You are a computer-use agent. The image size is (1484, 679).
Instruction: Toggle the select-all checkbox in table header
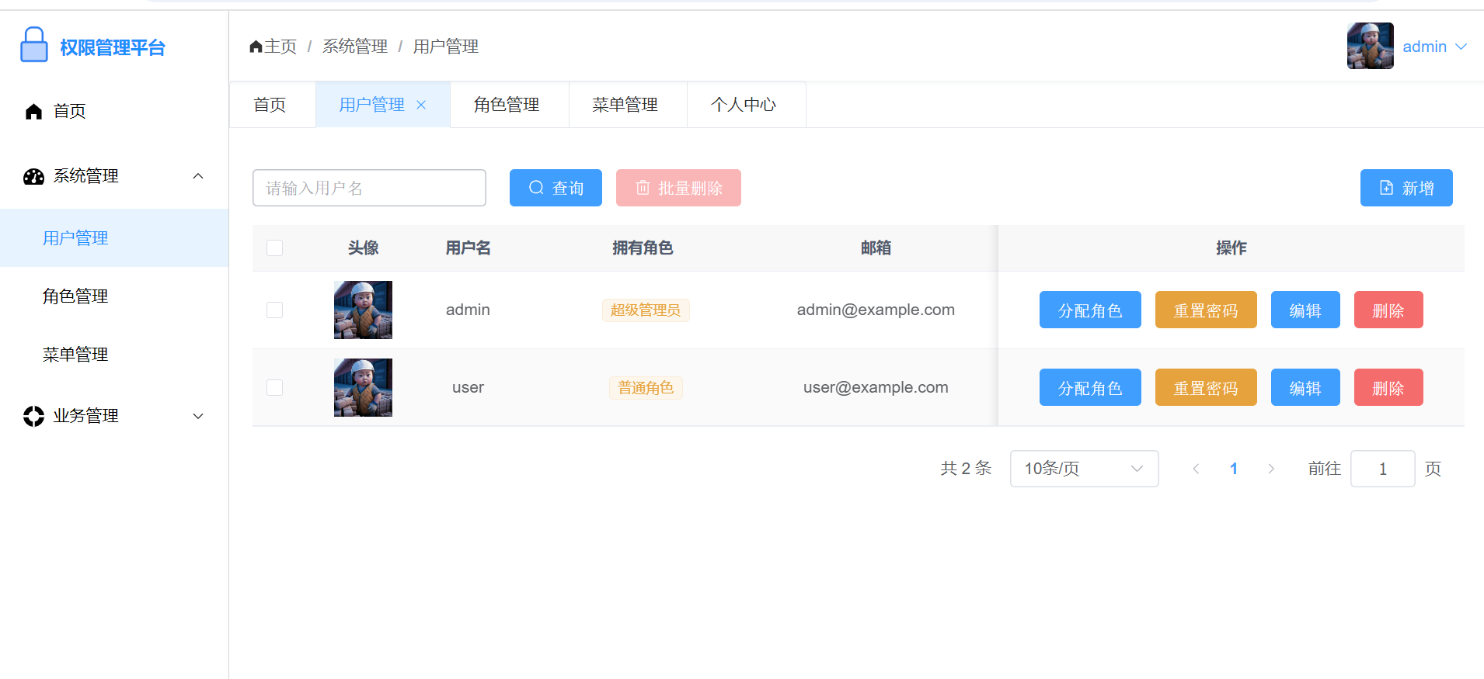[x=274, y=248]
